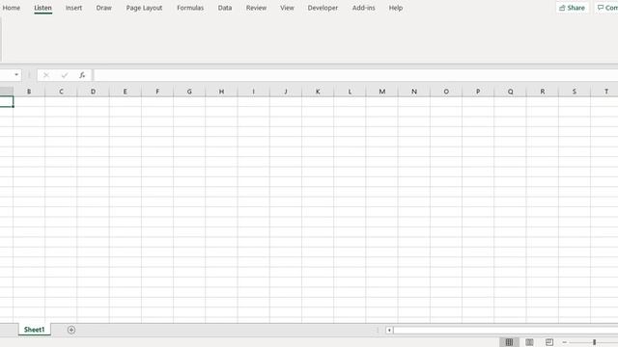Select column B header
The height and width of the screenshot is (347, 618).
coord(29,92)
